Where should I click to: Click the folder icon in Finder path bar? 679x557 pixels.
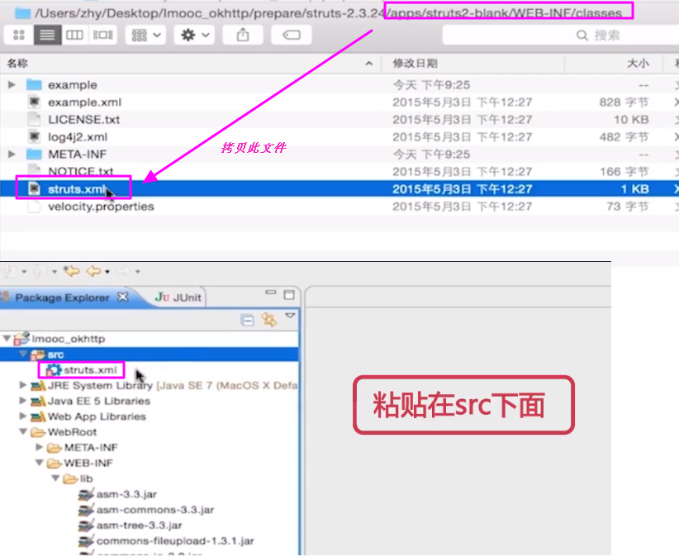[22, 13]
